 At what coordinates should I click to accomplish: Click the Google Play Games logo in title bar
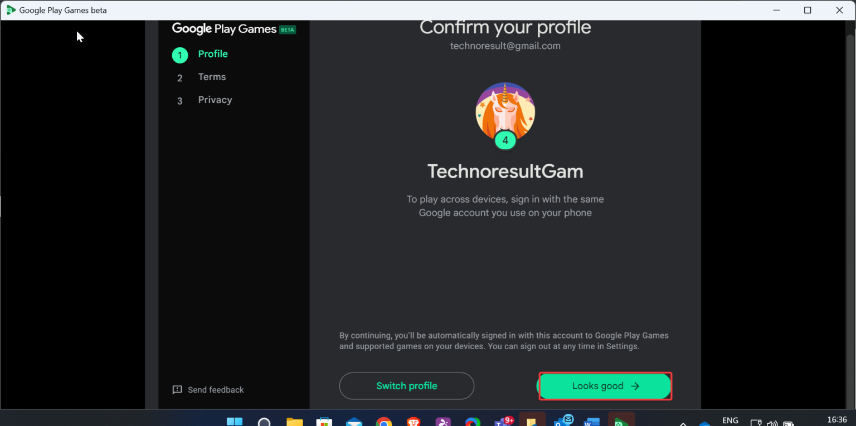pyautogui.click(x=10, y=9)
